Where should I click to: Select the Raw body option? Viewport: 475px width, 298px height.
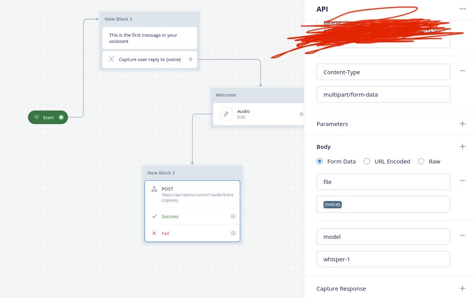click(421, 161)
